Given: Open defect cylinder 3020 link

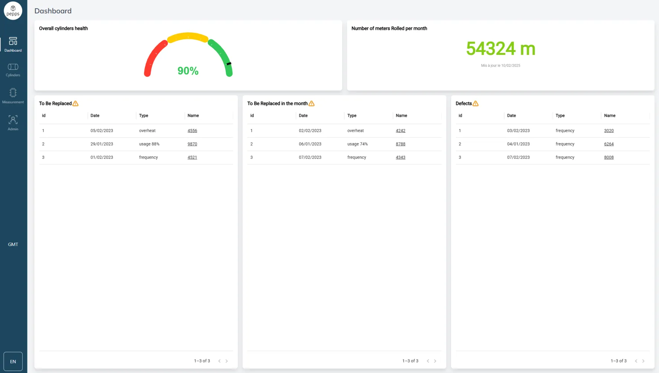Looking at the screenshot, I should tap(609, 131).
